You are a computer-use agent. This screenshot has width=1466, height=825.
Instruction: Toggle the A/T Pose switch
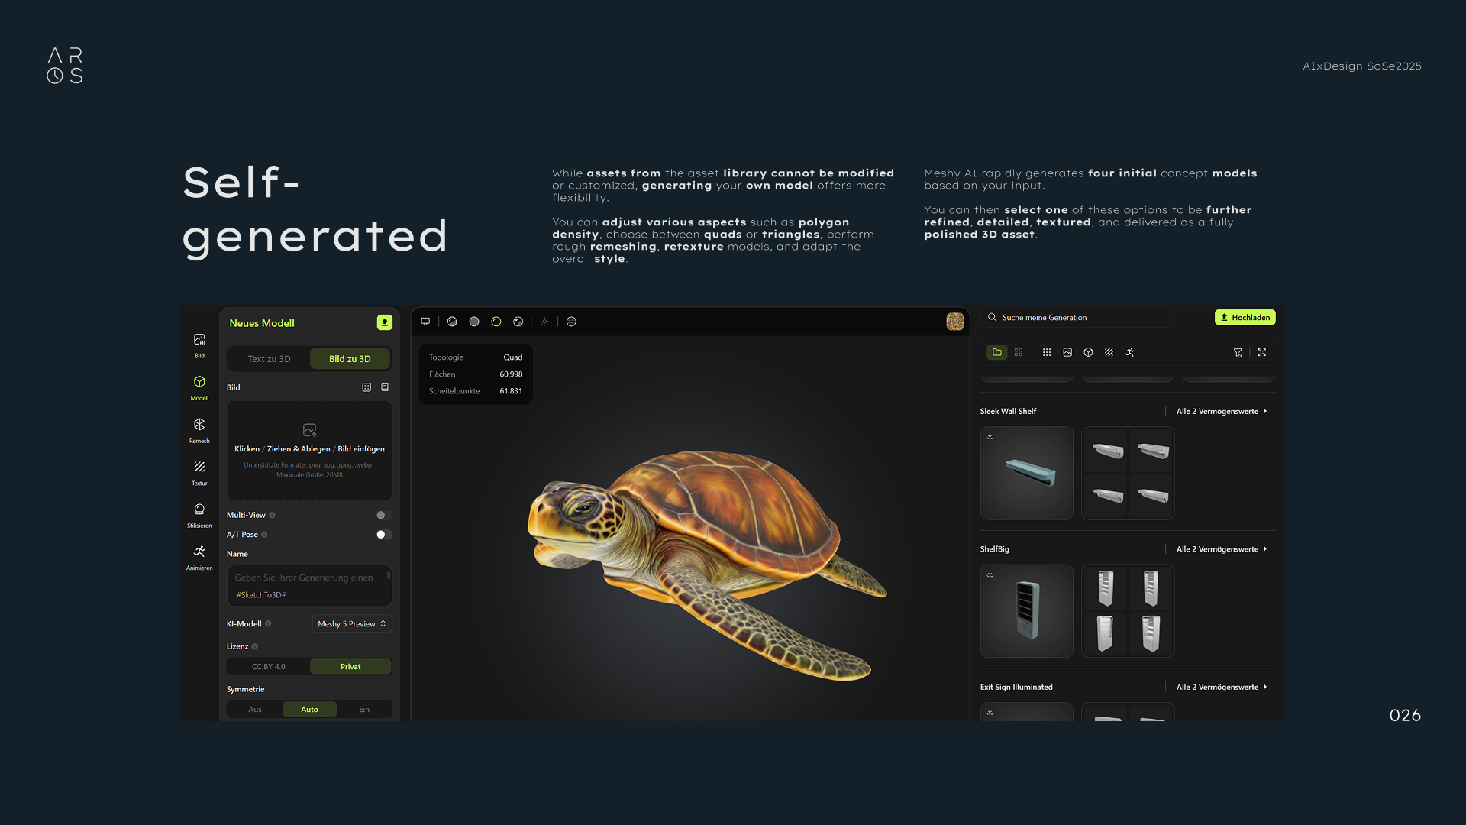click(384, 535)
